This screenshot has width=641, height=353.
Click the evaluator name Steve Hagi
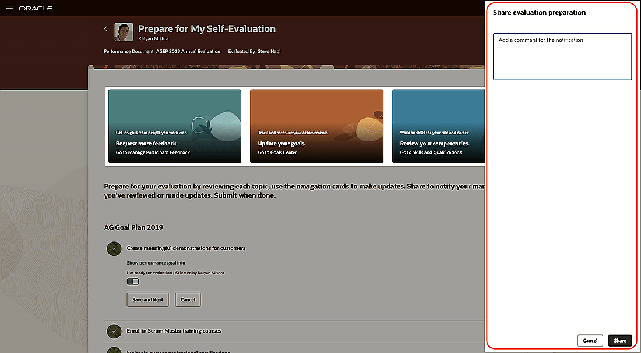pyautogui.click(x=269, y=51)
